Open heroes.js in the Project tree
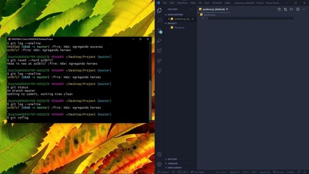 pos(179,28)
